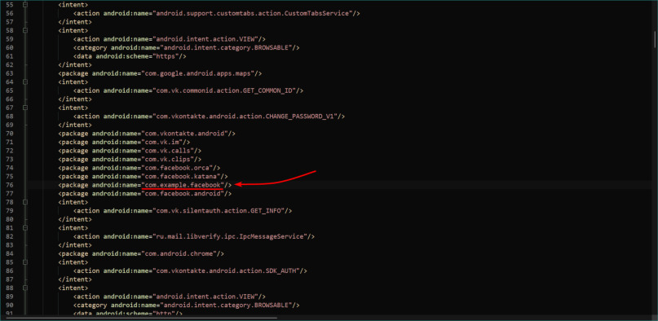Fold the SDK_AUTH intent block at line 85

pos(25,262)
